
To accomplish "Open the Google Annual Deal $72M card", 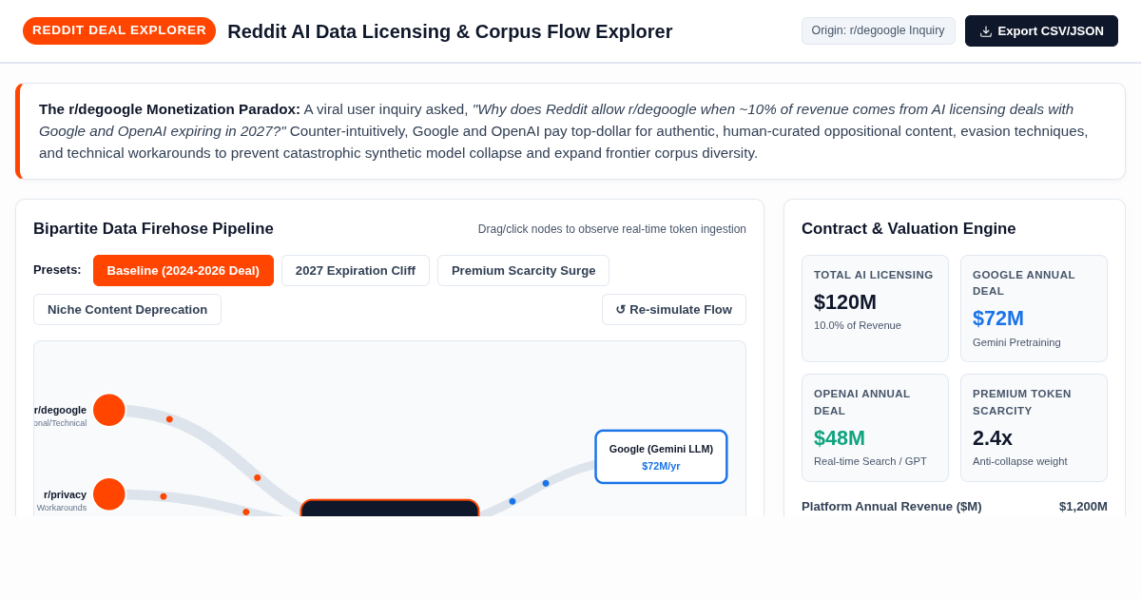I will pos(1034,308).
